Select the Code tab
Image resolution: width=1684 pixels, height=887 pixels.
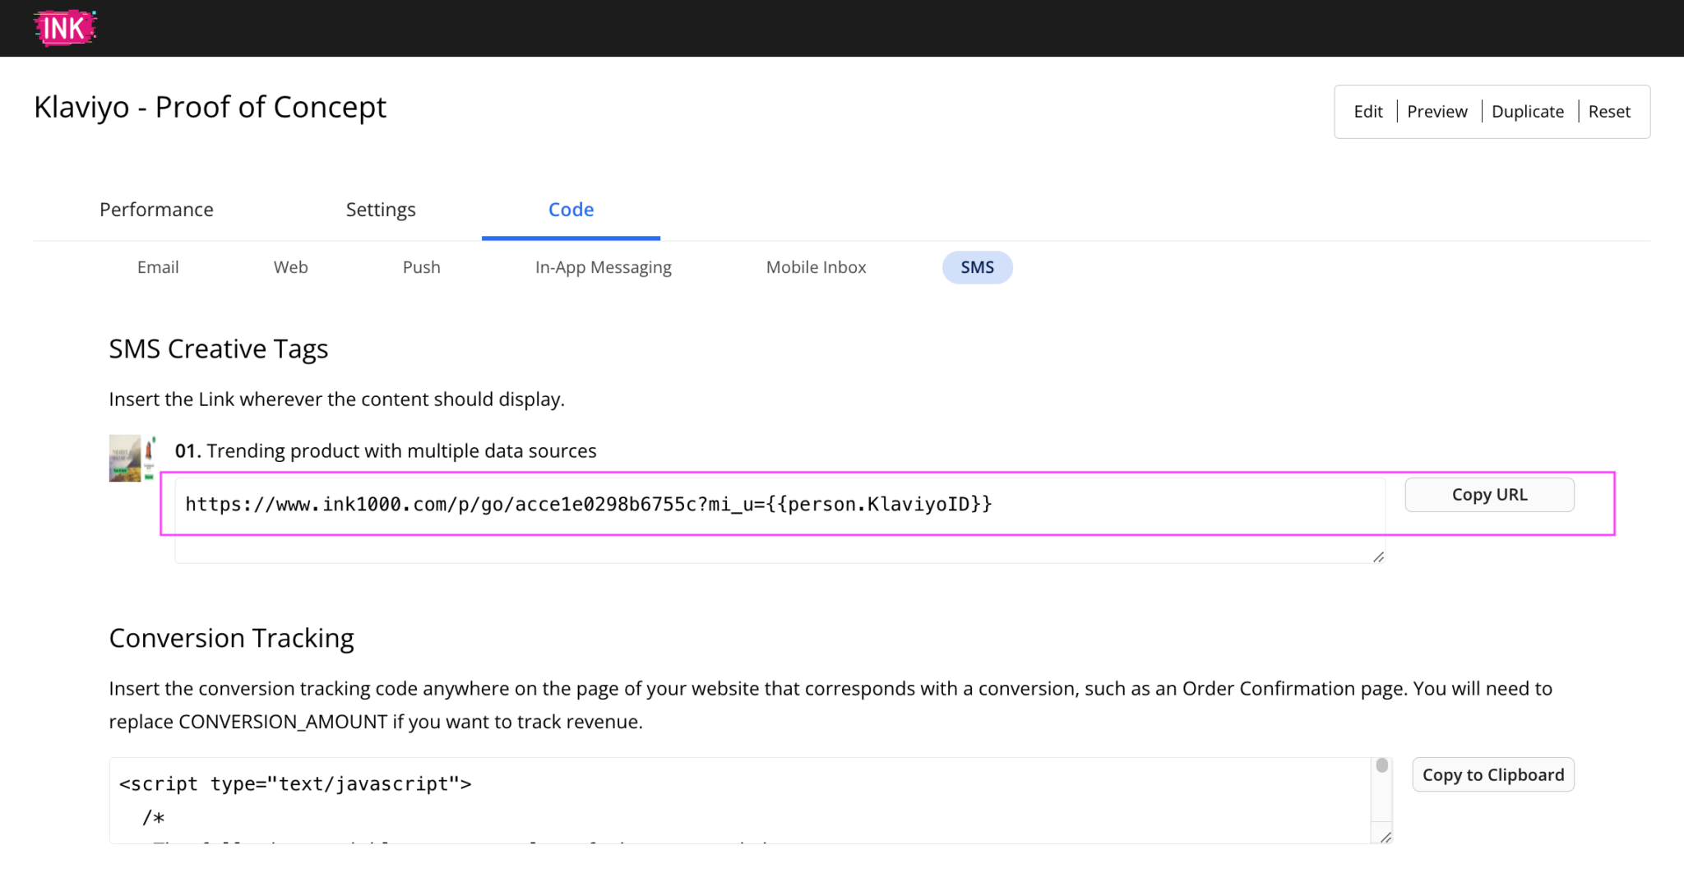point(571,210)
